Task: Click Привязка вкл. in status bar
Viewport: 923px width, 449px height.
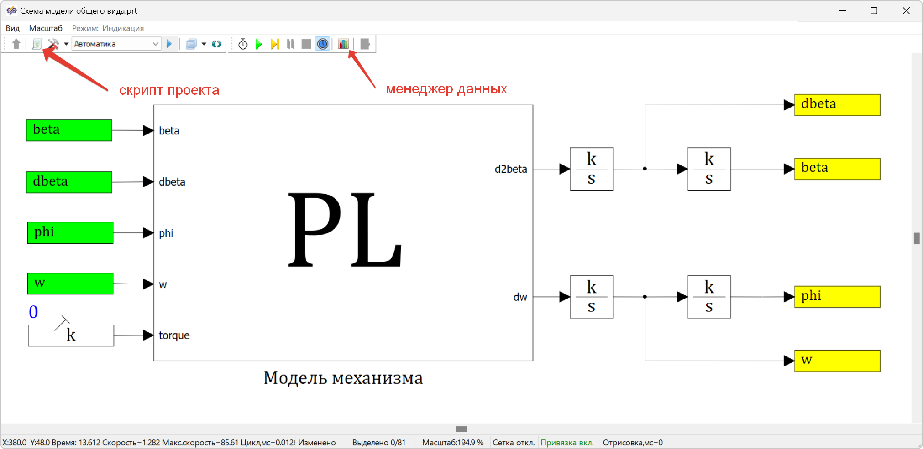Action: click(x=567, y=443)
